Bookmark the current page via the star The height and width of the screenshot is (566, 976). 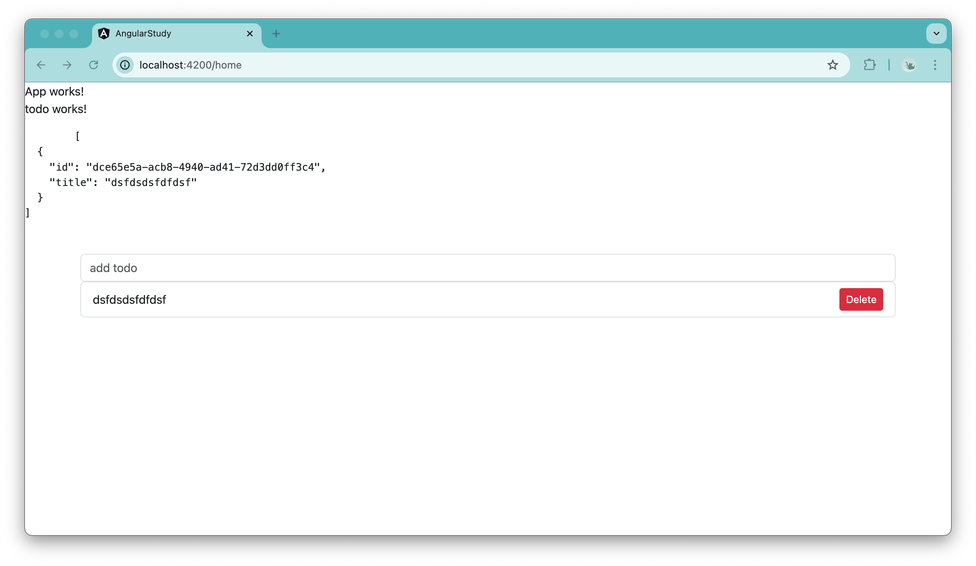point(833,65)
